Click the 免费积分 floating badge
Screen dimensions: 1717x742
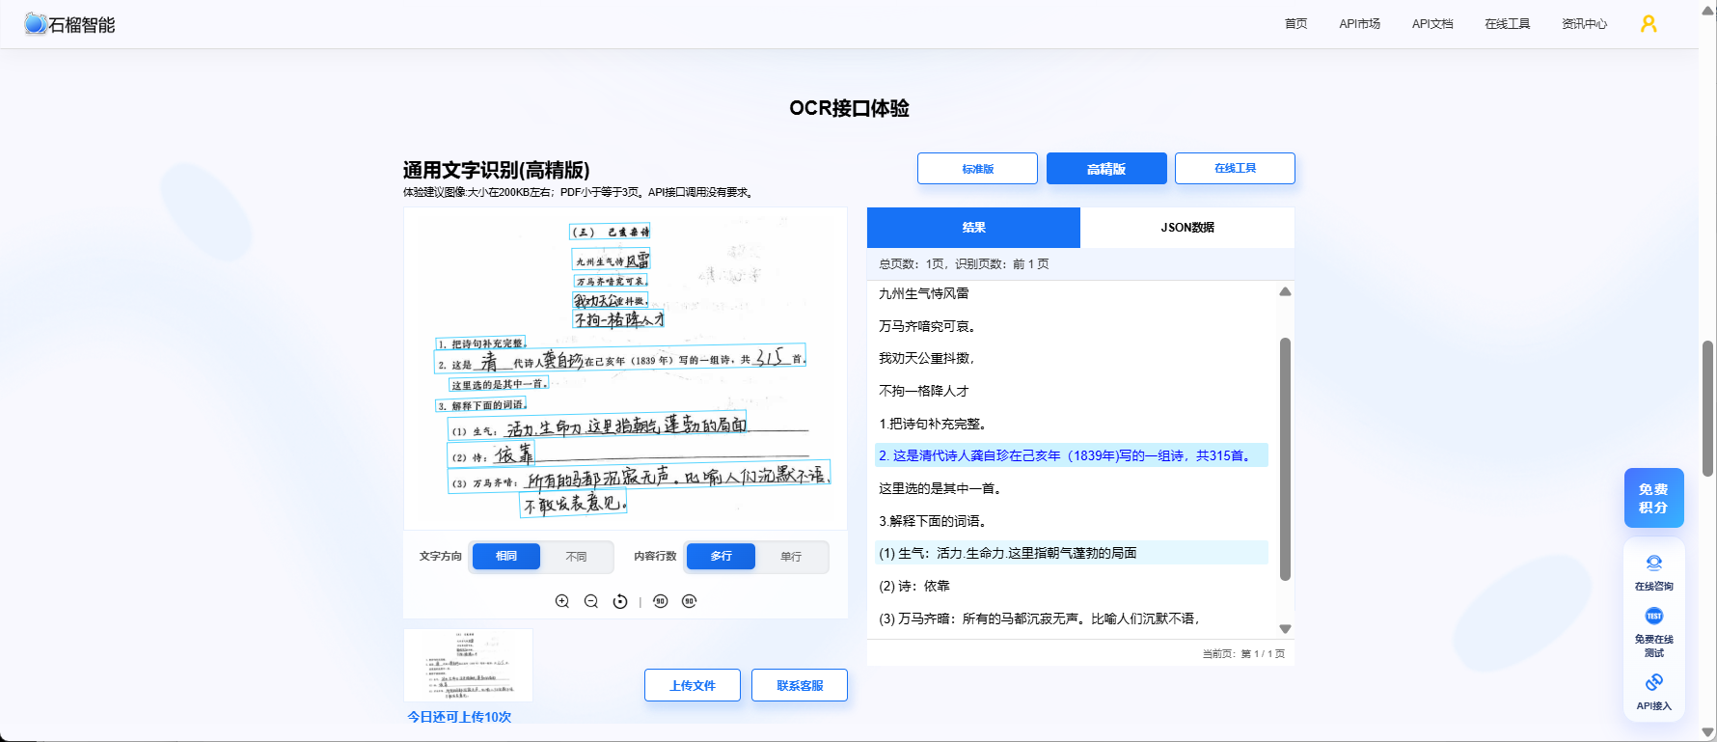(1653, 498)
